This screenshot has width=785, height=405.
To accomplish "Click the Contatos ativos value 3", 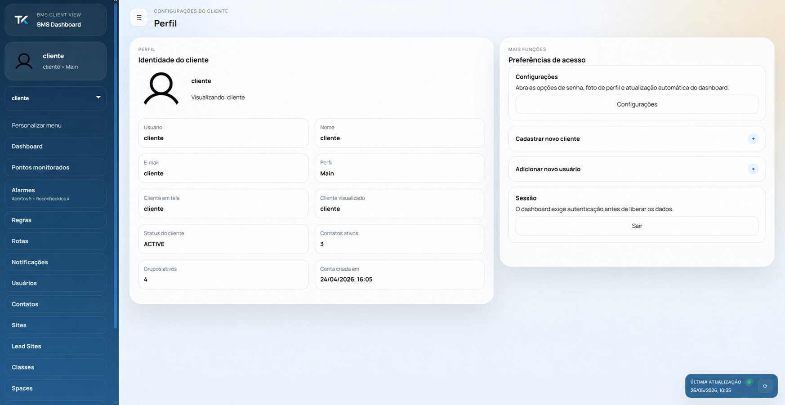I will coord(322,244).
